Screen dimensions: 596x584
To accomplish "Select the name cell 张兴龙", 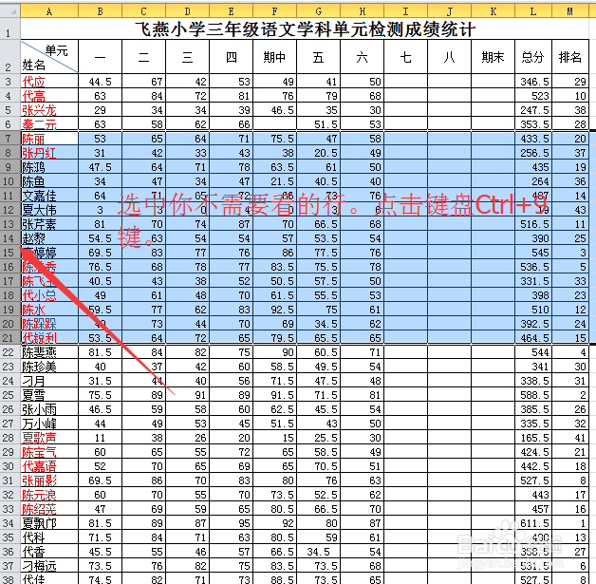I will 49,110.
